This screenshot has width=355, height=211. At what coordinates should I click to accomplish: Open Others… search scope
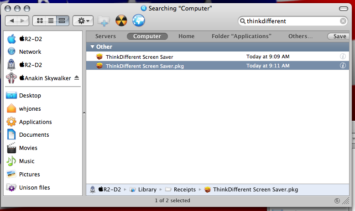pyautogui.click(x=300, y=36)
